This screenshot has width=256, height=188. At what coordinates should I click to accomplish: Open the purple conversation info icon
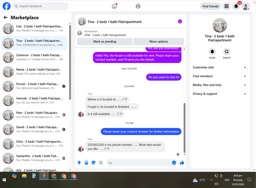(x=180, y=21)
